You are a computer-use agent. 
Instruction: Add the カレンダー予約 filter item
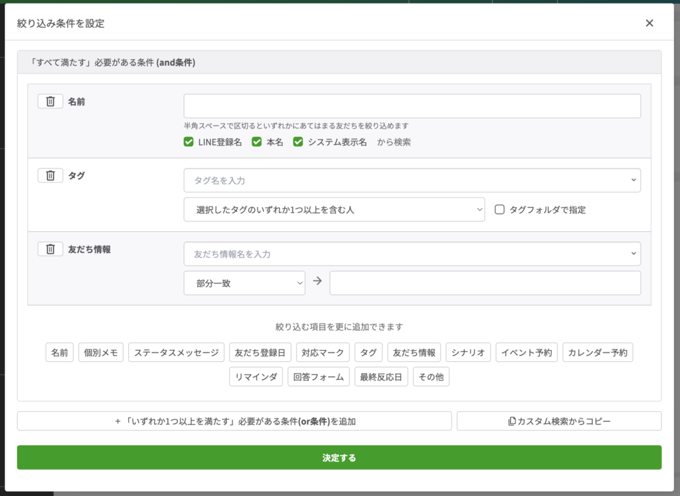tap(598, 353)
